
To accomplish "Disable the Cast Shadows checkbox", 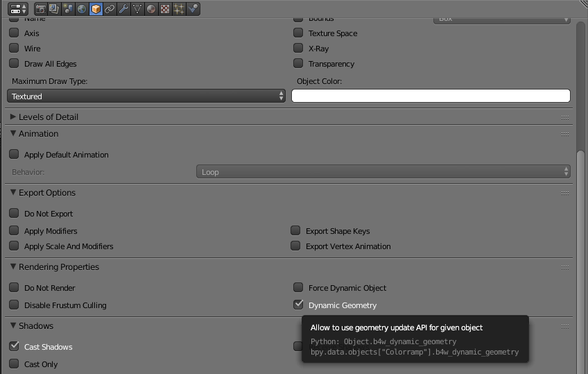I will pos(14,346).
